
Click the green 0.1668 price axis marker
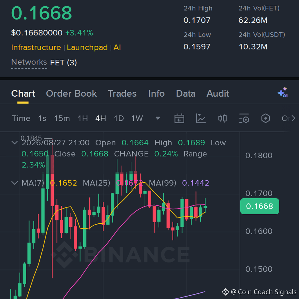(x=259, y=206)
